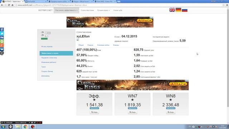Share via the @ mail icon
This screenshot has width=229, height=129.
click(2, 53)
